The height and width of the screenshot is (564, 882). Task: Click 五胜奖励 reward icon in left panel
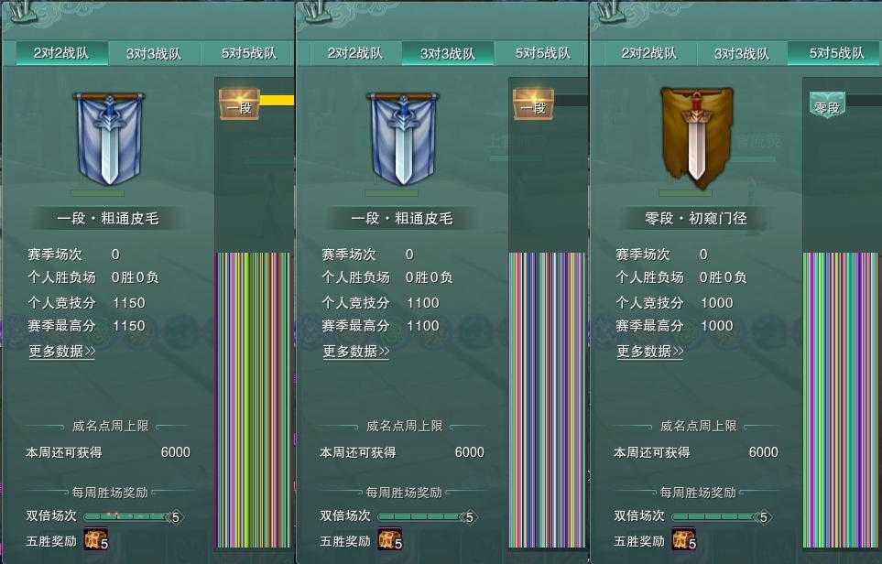click(95, 539)
